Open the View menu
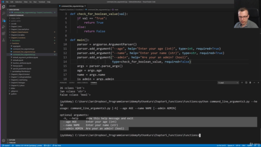 click(26, 2)
